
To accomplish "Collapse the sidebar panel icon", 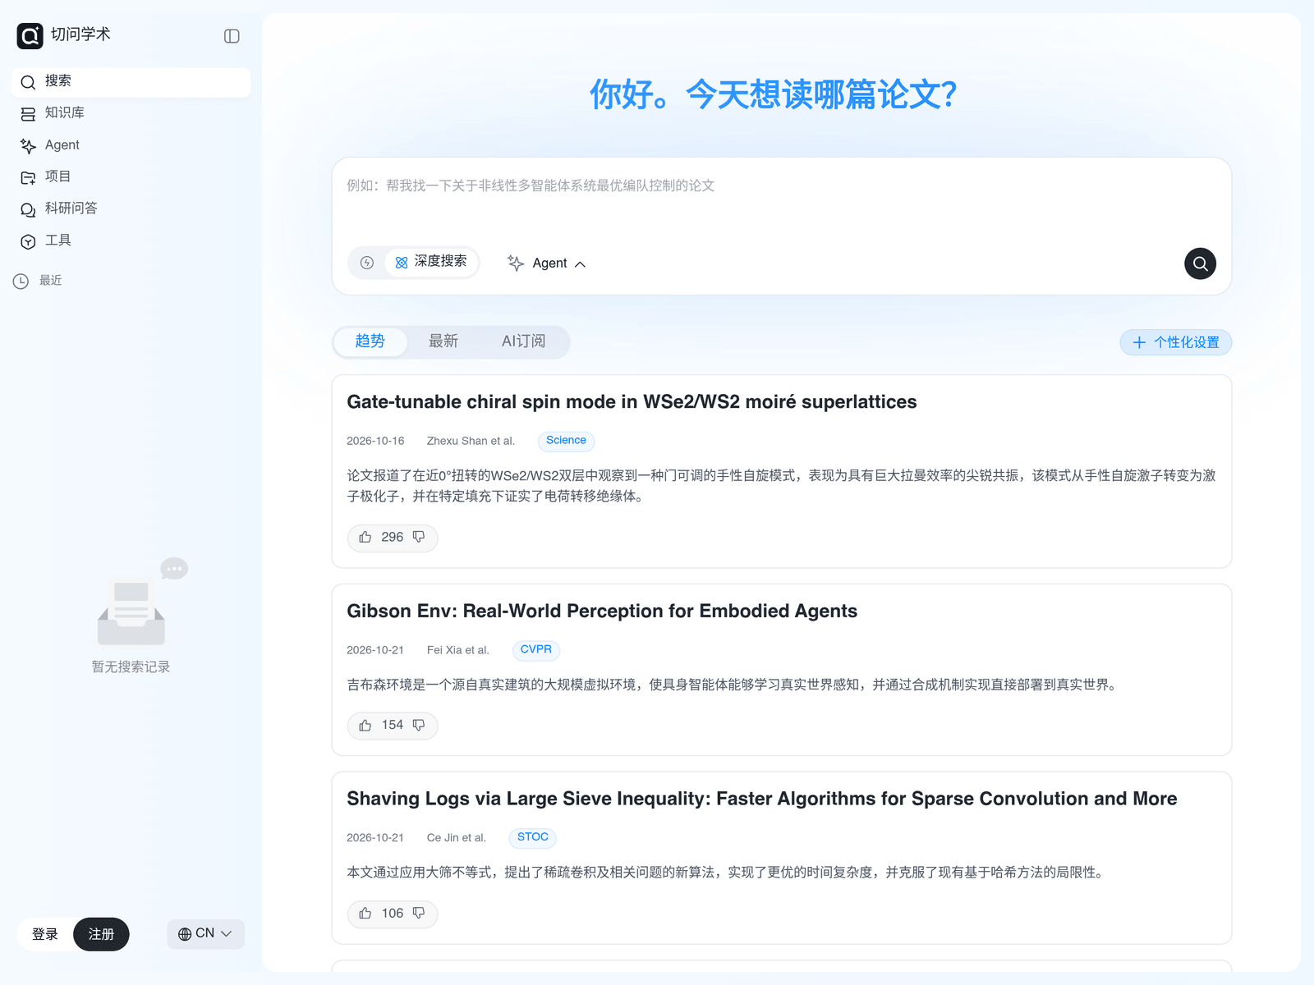I will click(232, 36).
